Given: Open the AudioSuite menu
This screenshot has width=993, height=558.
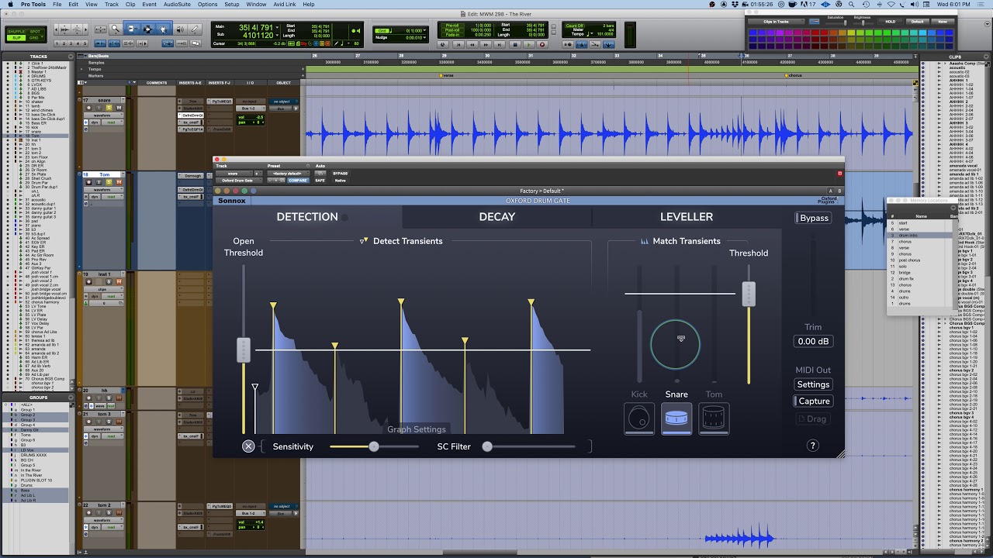Looking at the screenshot, I should pos(177,5).
